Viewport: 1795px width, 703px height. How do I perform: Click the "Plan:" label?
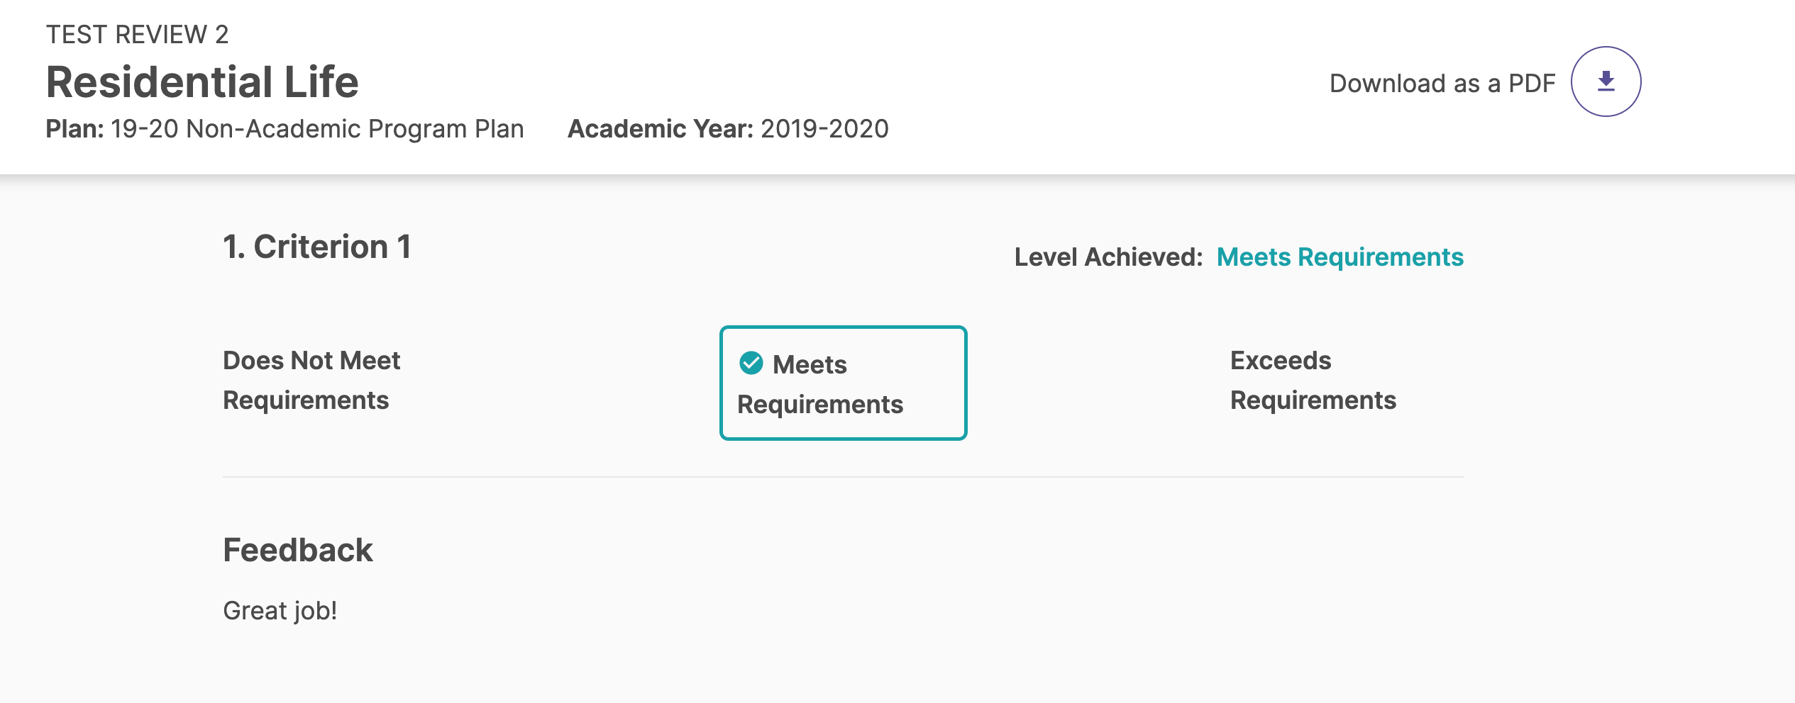(x=74, y=129)
